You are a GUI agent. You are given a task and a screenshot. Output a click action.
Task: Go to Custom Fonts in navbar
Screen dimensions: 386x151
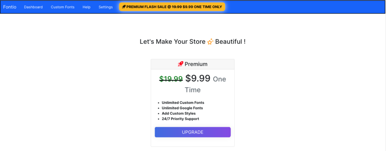coord(63,7)
